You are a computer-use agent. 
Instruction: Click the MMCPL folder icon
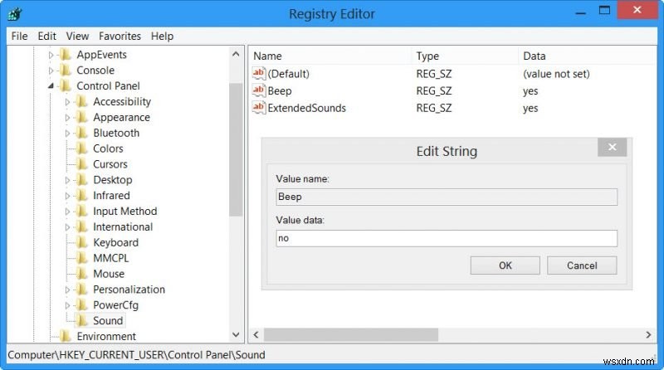(x=82, y=258)
